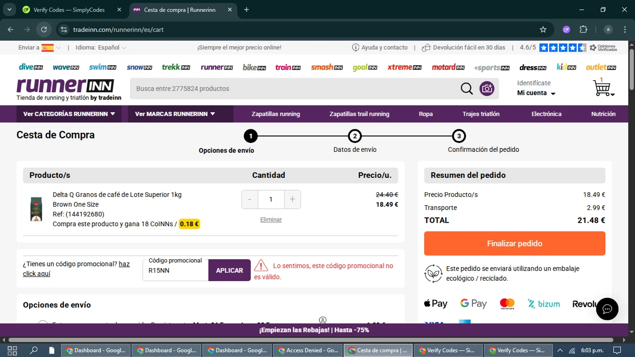
Task: Open Trajes triatlón menu item
Action: 481,114
